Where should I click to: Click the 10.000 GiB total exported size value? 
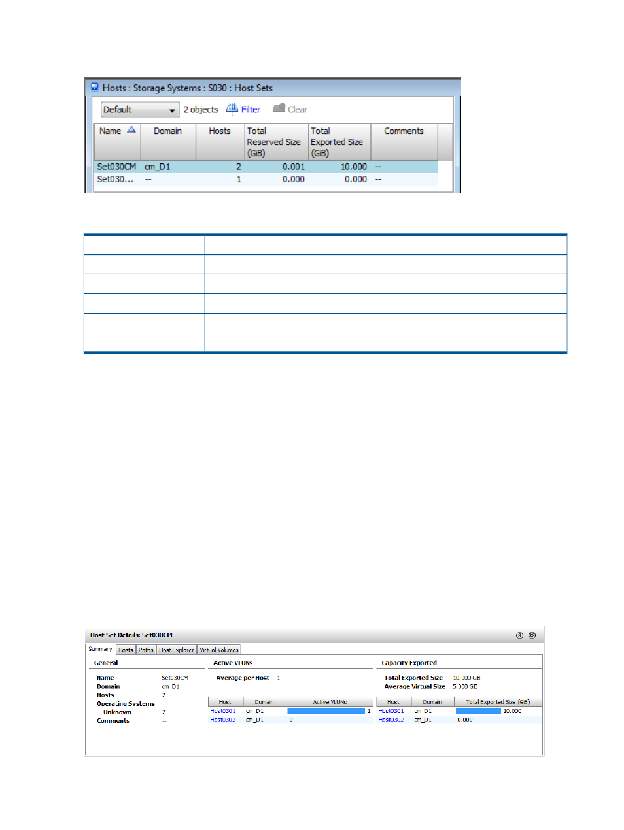(x=466, y=678)
